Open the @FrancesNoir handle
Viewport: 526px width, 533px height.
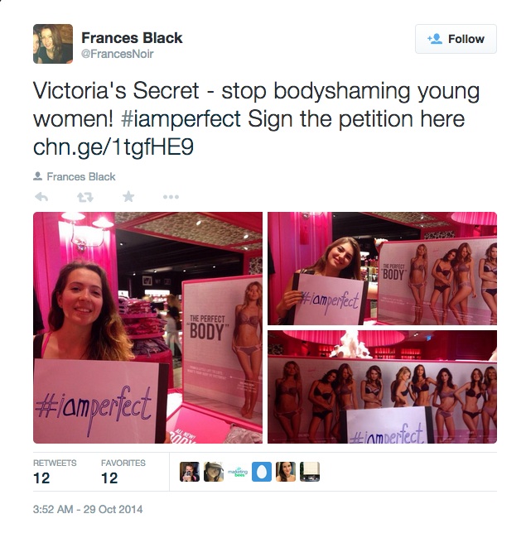coord(117,54)
